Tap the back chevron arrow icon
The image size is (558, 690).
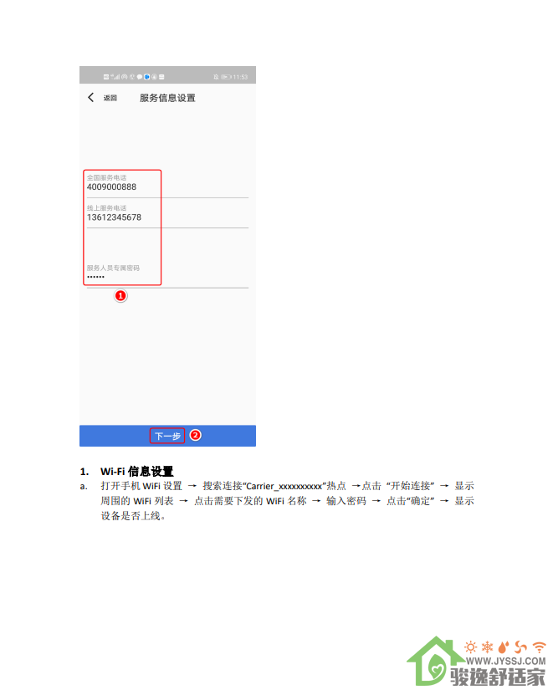point(90,97)
